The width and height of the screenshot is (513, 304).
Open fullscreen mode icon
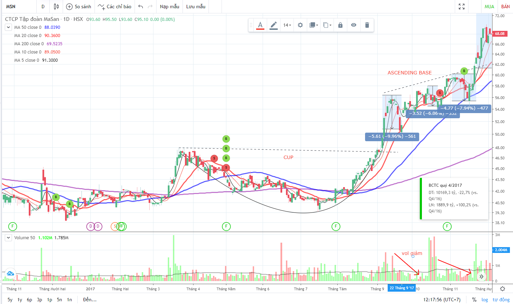click(462, 7)
